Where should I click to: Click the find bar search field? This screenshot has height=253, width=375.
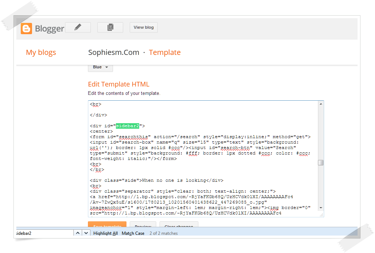point(44,233)
